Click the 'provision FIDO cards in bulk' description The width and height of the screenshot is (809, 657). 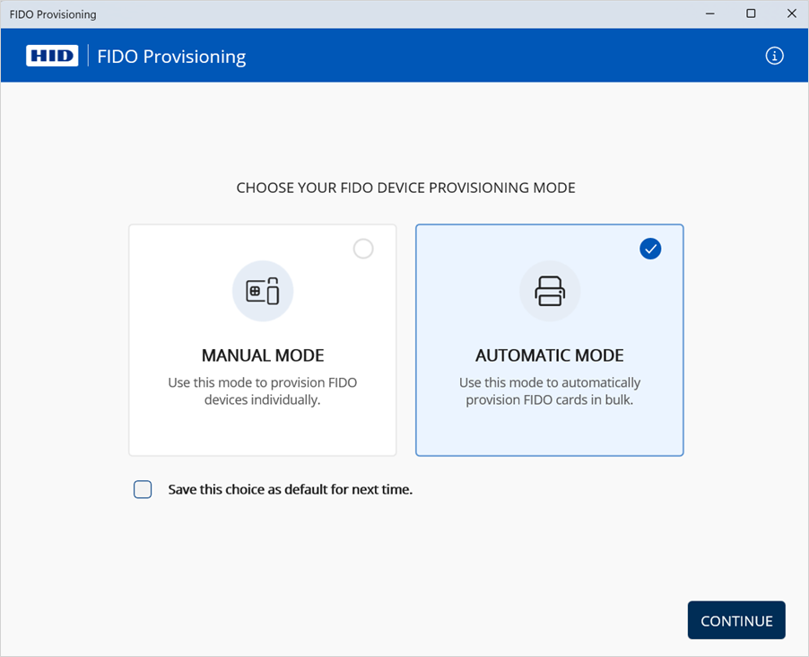click(550, 391)
